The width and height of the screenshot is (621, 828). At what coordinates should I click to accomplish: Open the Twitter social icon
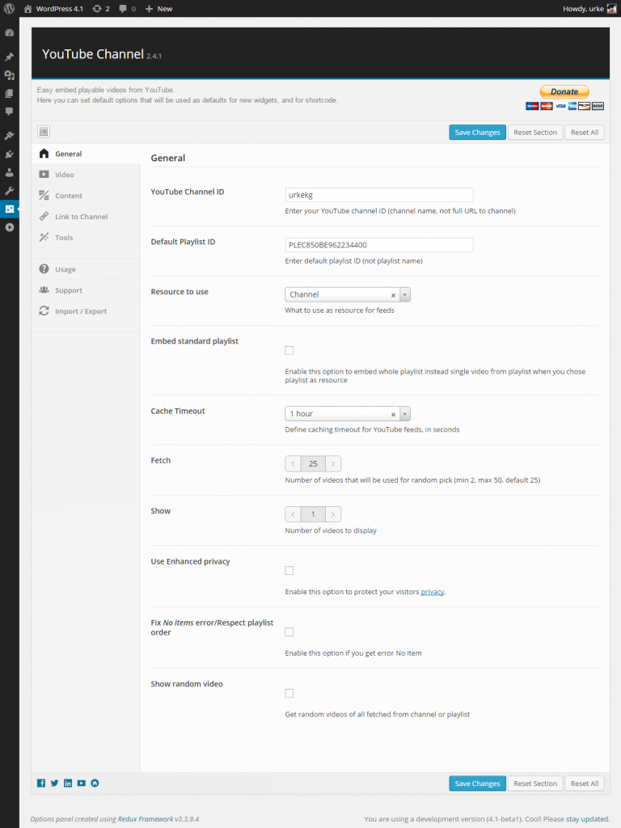(54, 783)
